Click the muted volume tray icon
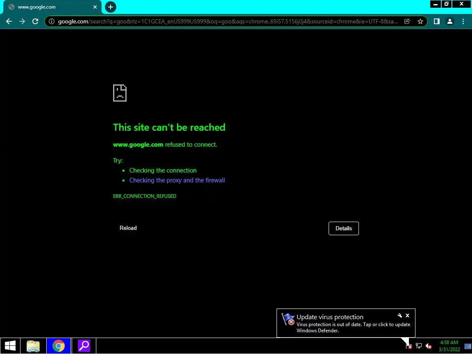Image resolution: width=472 pixels, height=354 pixels. tap(429, 346)
